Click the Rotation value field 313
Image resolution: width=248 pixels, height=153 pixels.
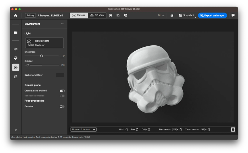coord(62,65)
